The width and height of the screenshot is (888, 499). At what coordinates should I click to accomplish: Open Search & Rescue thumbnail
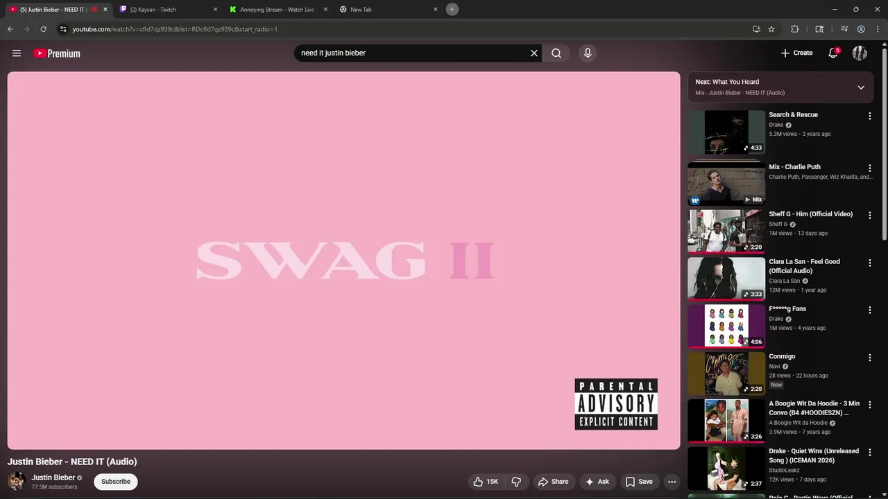click(726, 132)
